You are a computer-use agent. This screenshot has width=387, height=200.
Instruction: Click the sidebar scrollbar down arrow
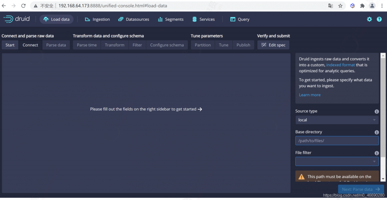pos(383,179)
